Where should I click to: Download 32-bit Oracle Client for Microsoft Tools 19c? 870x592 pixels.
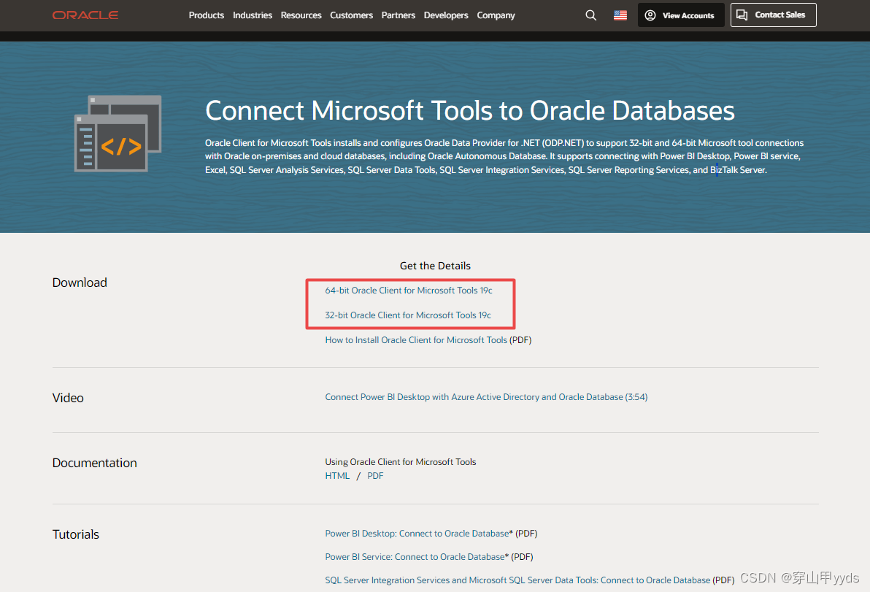pyautogui.click(x=408, y=315)
